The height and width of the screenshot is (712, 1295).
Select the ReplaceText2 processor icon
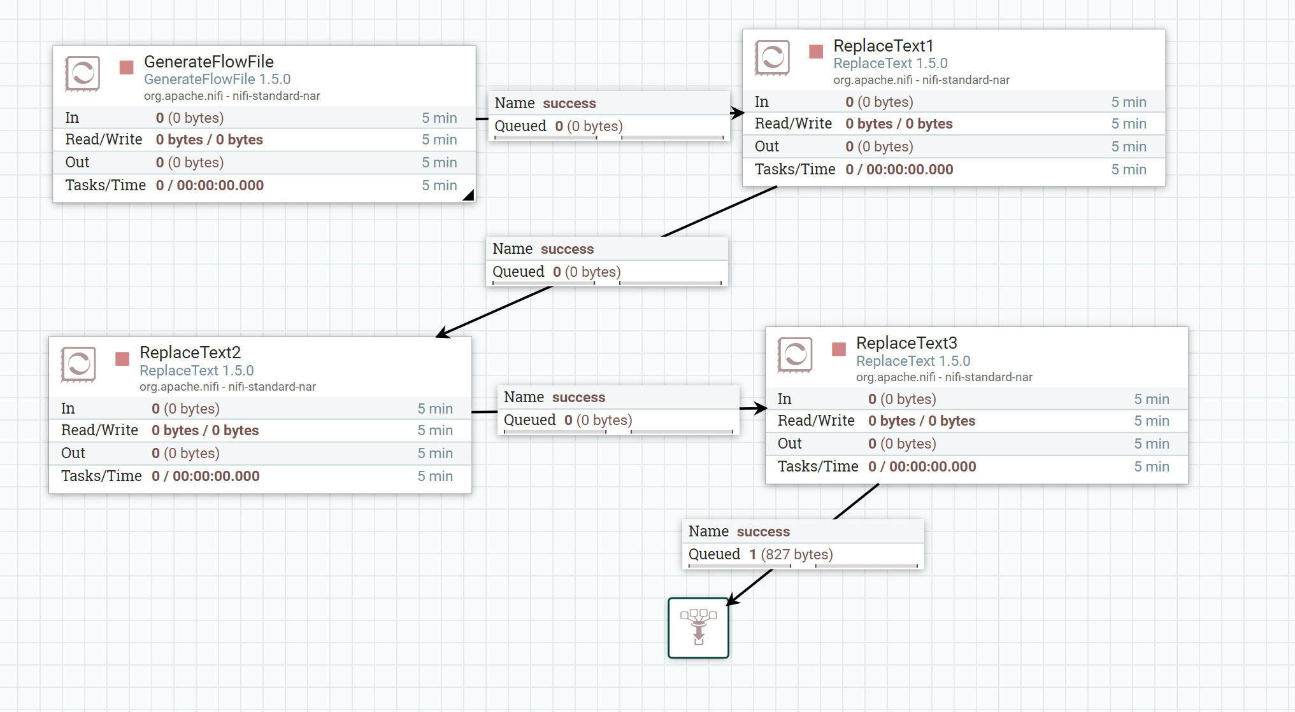point(79,365)
